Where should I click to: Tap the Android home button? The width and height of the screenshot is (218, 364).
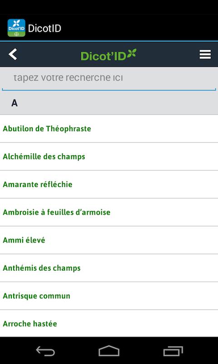click(109, 351)
